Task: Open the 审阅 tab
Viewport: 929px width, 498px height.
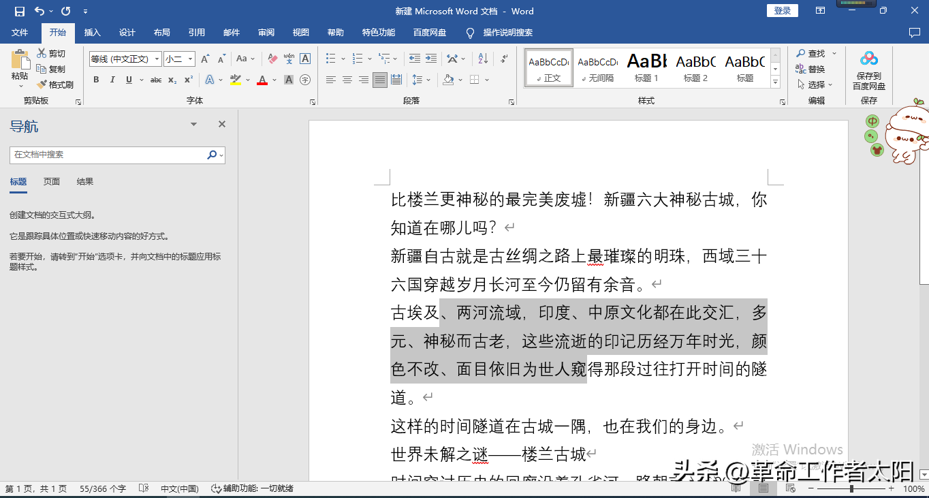Action: tap(266, 33)
